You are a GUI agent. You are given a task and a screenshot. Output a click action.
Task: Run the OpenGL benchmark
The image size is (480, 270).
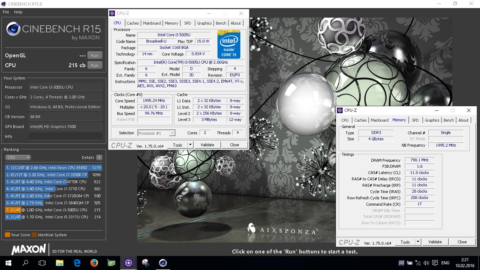(x=95, y=56)
